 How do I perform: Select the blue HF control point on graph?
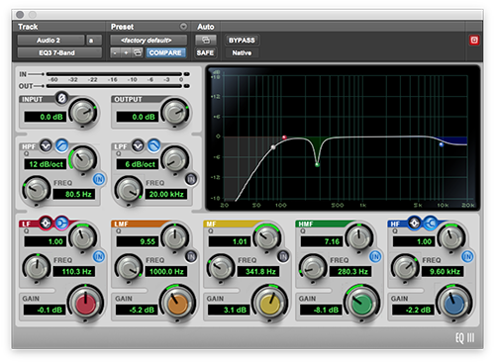coord(442,144)
